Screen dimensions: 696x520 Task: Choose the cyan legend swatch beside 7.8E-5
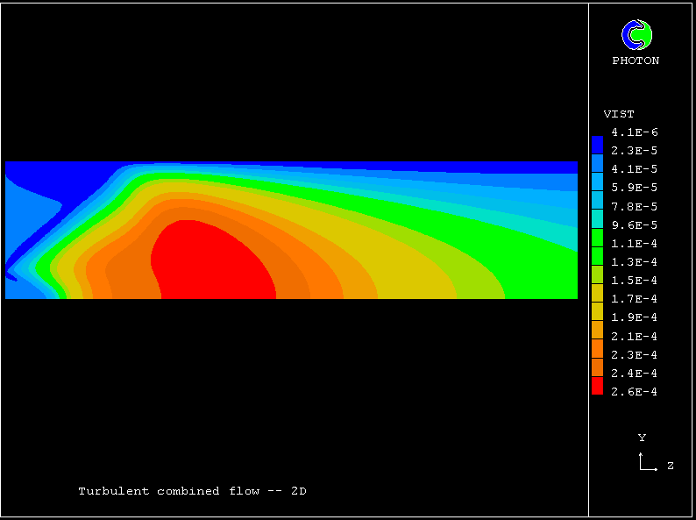point(597,201)
